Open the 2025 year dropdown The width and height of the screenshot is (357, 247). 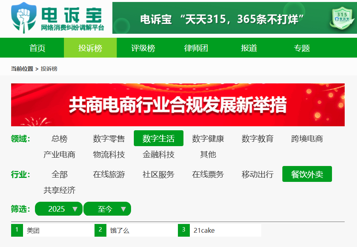pyautogui.click(x=59, y=209)
